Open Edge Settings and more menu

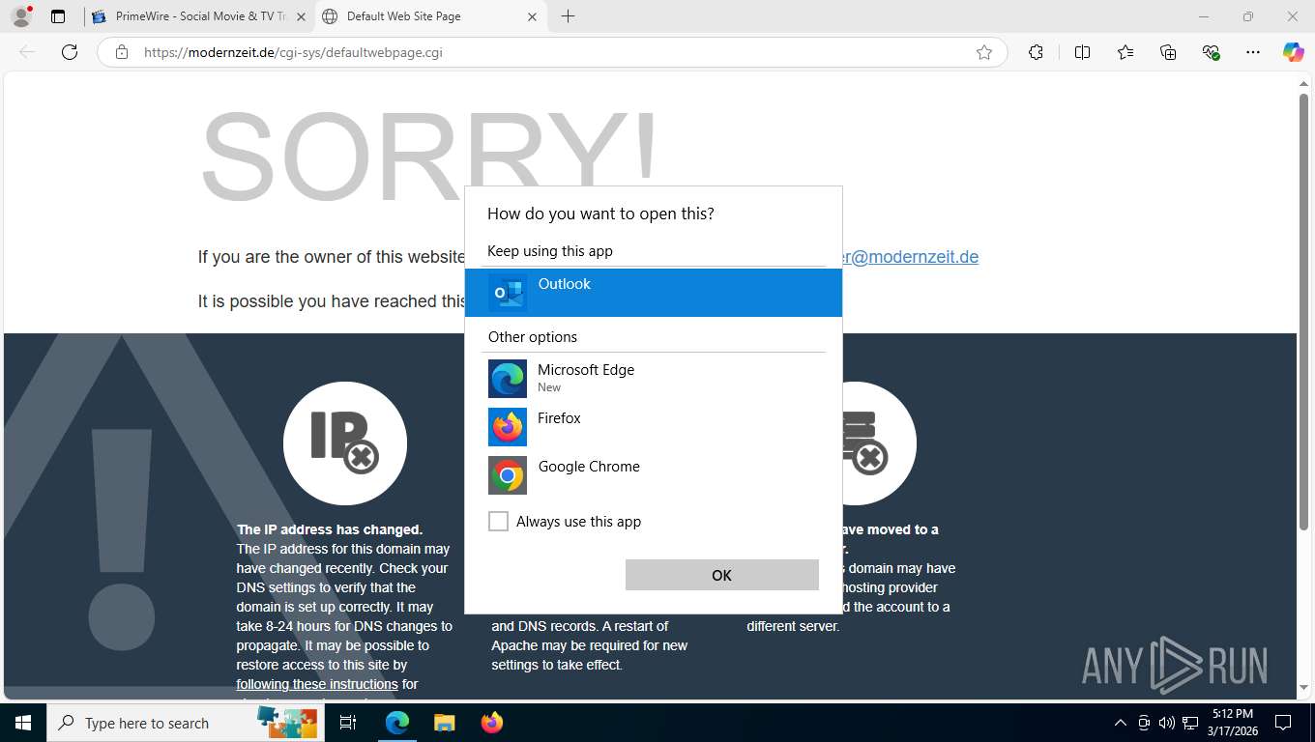tap(1253, 52)
